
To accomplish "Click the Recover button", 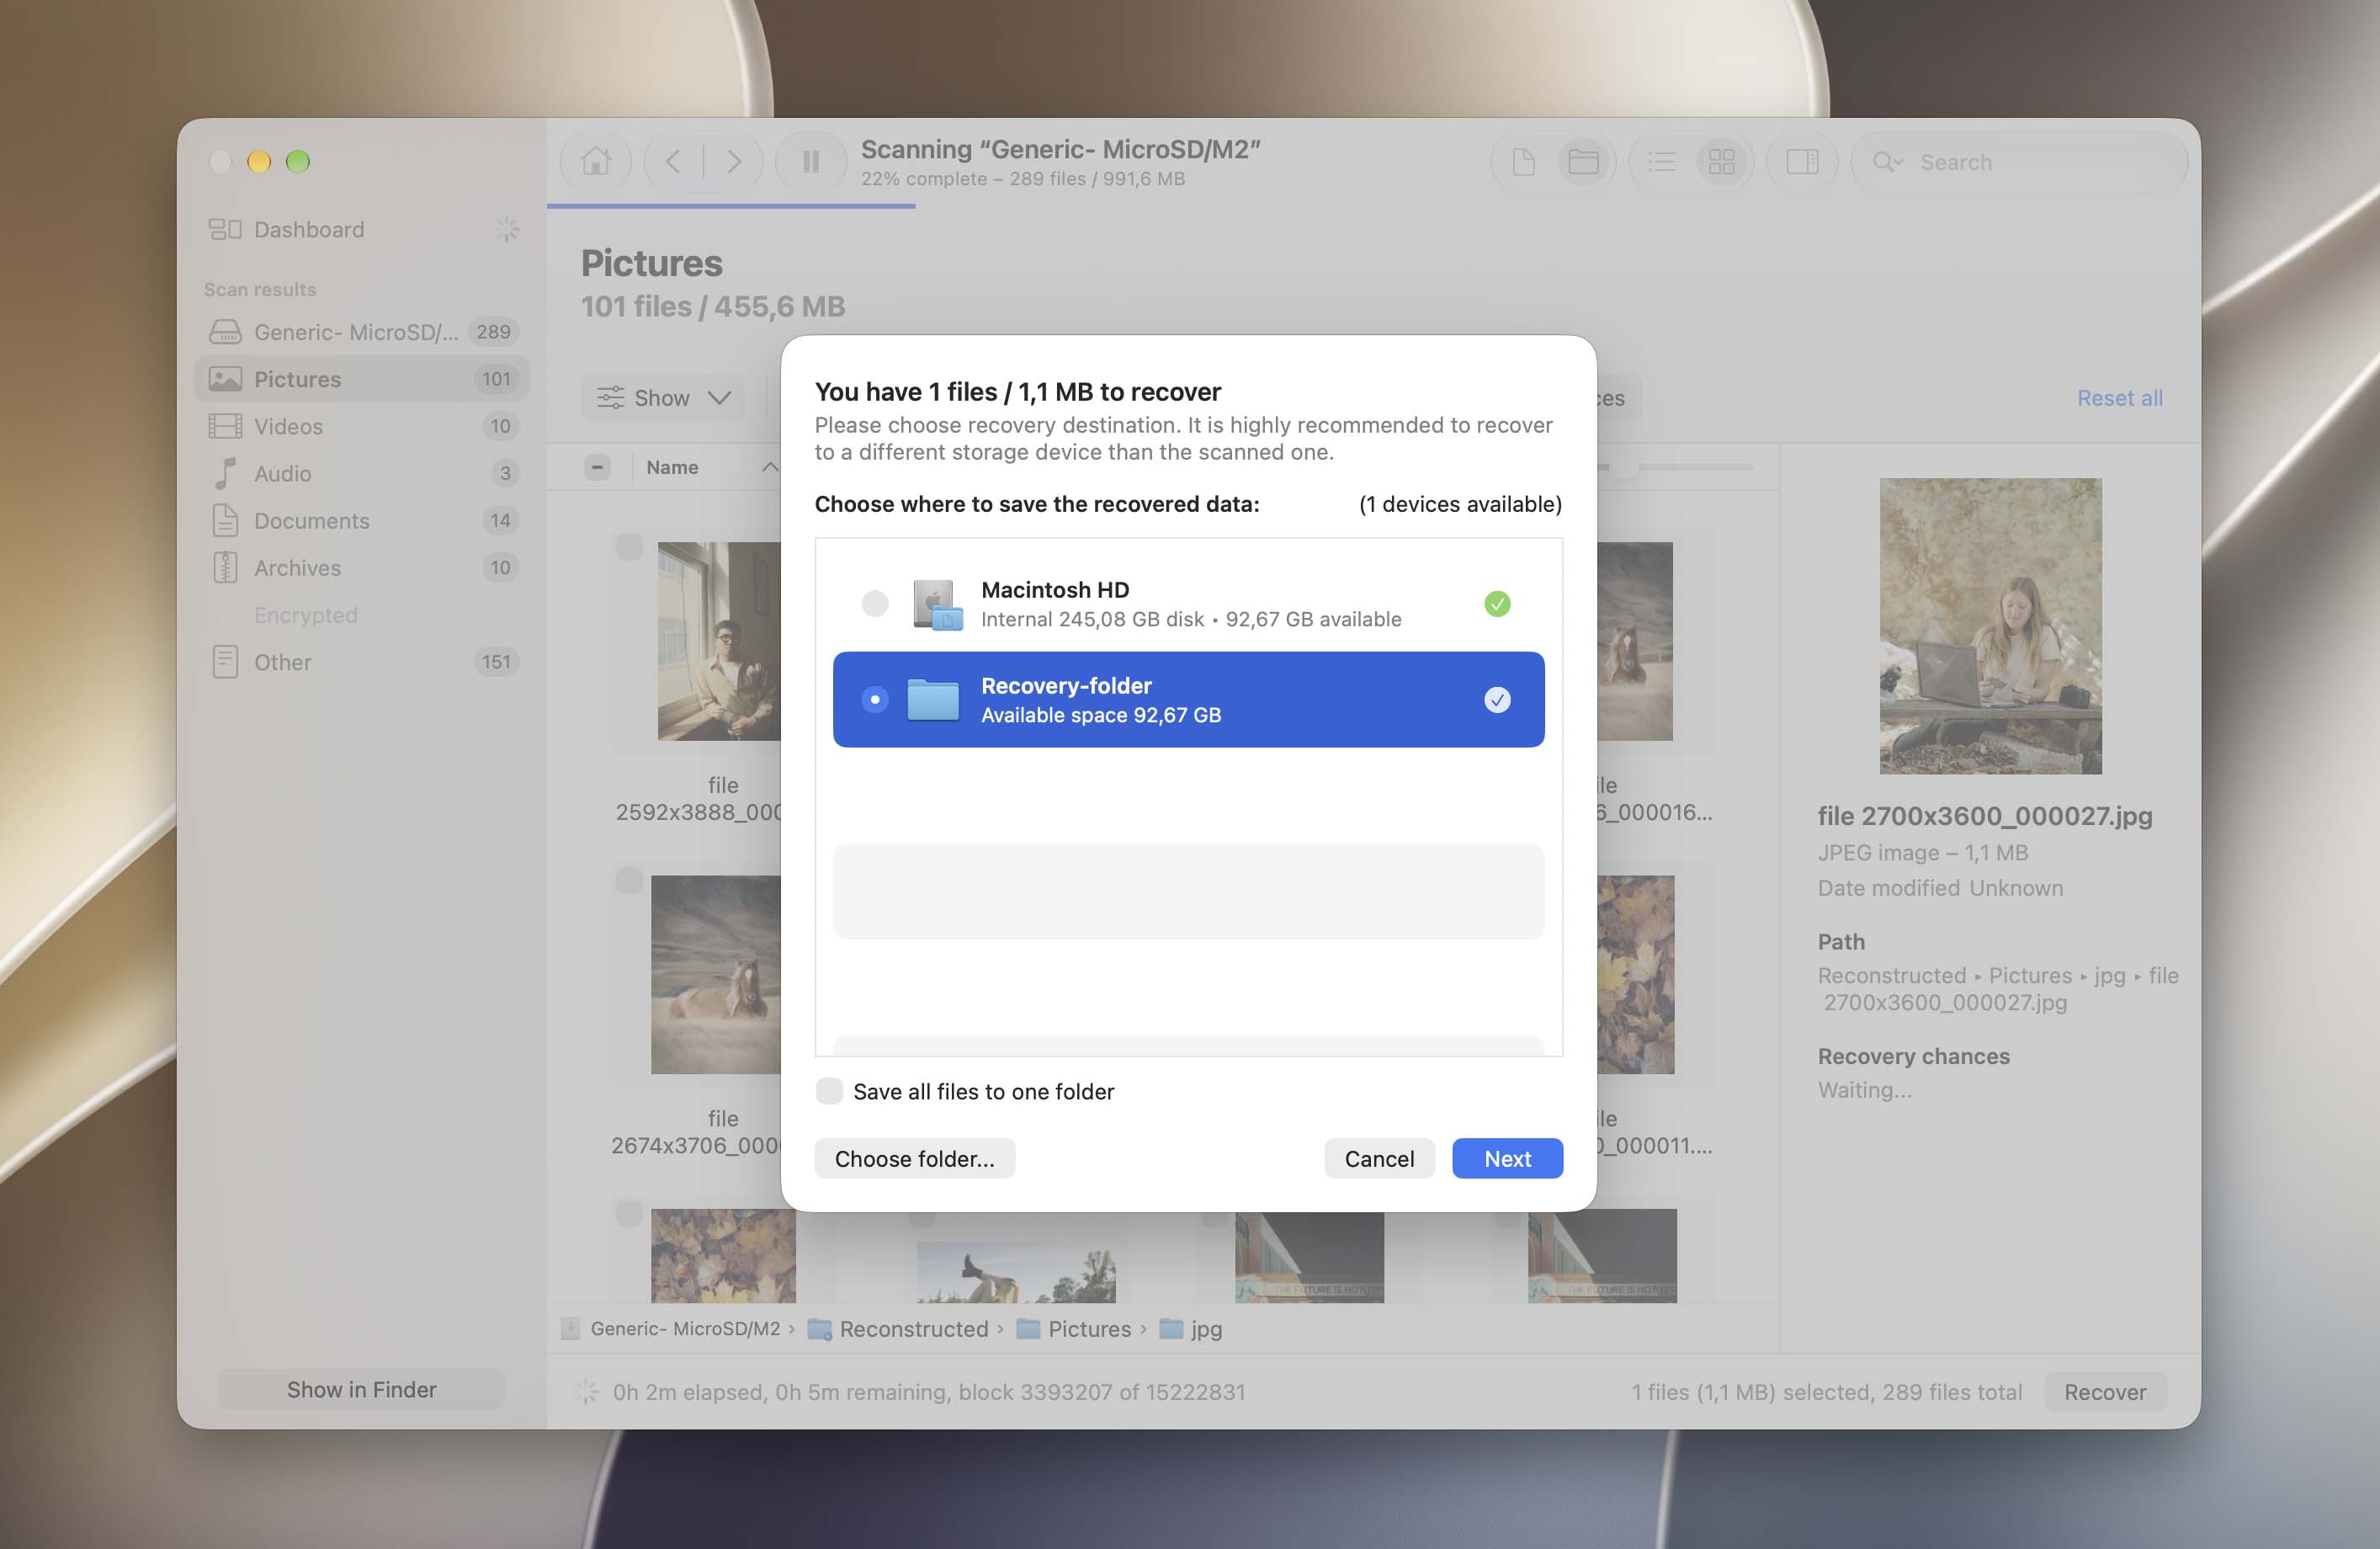I will (x=2104, y=1391).
